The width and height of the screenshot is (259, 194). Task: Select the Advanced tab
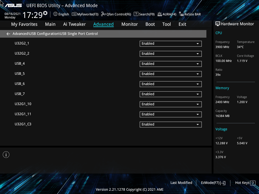103,24
